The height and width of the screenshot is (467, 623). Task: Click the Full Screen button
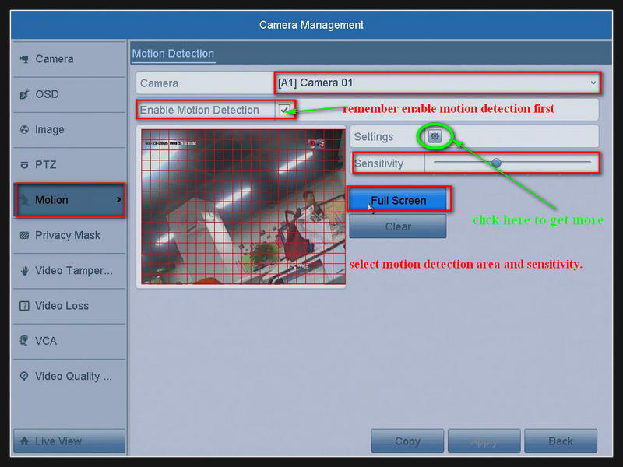pyautogui.click(x=399, y=200)
